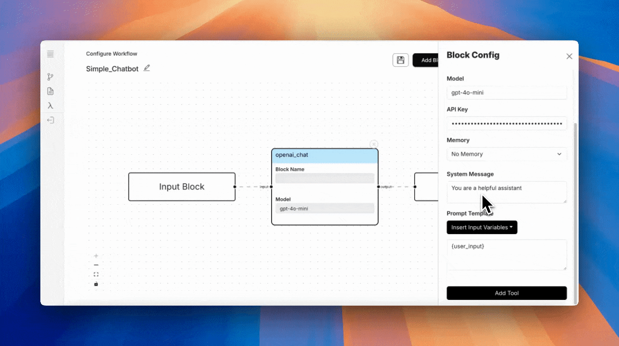Click the Add Block button

pos(425,60)
